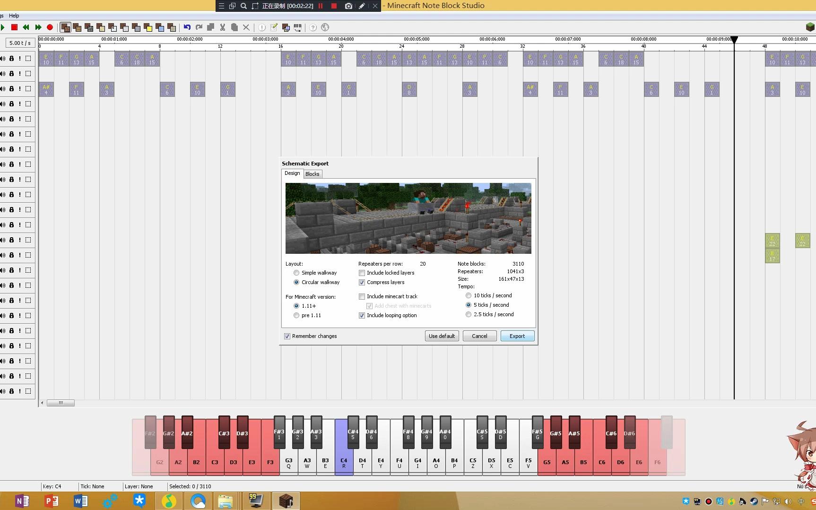
Task: Open the Word icon on the taskbar
Action: (81, 501)
